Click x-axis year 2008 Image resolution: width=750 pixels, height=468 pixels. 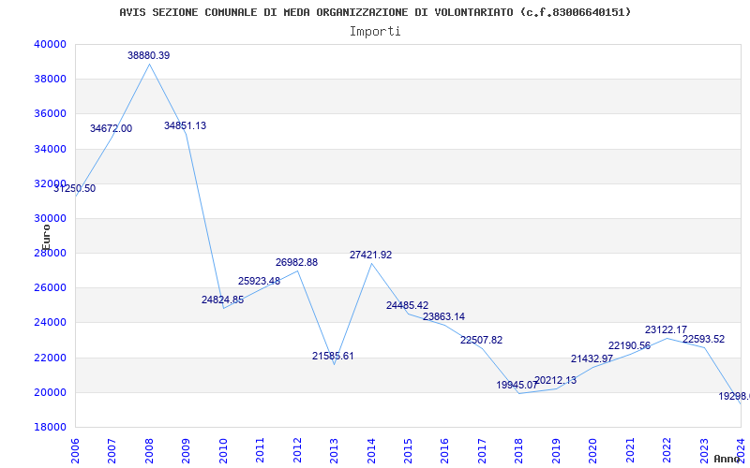click(x=149, y=450)
